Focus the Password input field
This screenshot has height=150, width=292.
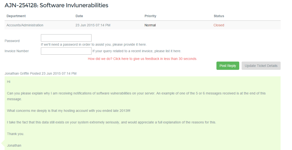click(x=66, y=38)
